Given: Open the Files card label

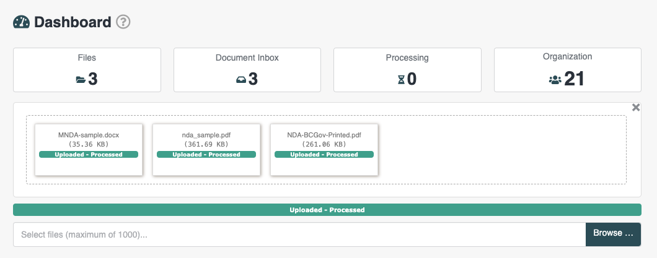Looking at the screenshot, I should [87, 58].
